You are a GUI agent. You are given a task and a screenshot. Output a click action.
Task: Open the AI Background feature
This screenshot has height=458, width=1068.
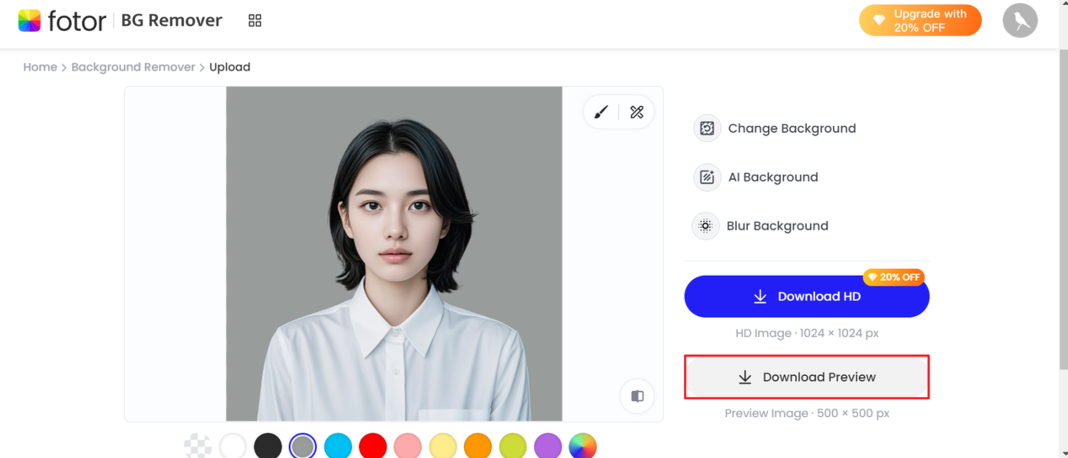773,177
